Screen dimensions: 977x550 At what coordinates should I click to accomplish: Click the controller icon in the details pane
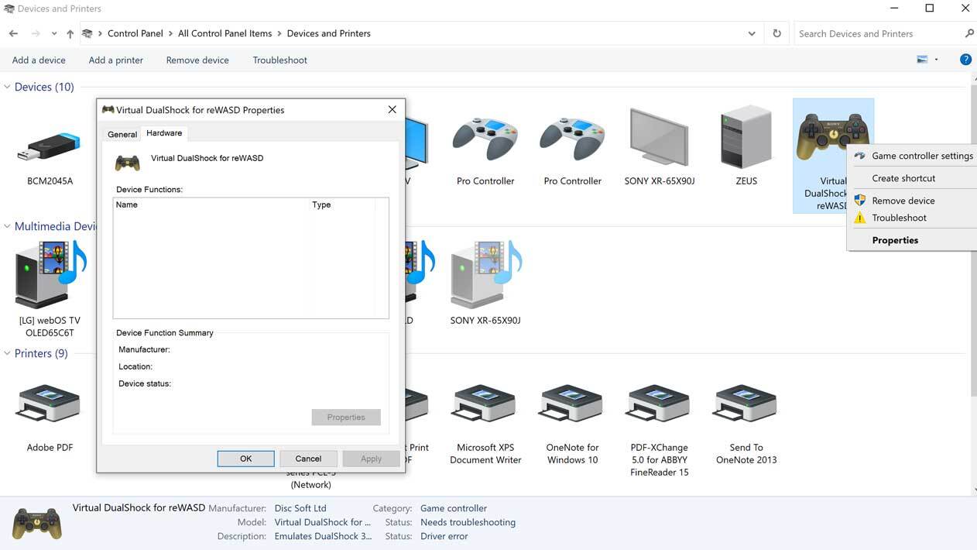click(x=36, y=524)
